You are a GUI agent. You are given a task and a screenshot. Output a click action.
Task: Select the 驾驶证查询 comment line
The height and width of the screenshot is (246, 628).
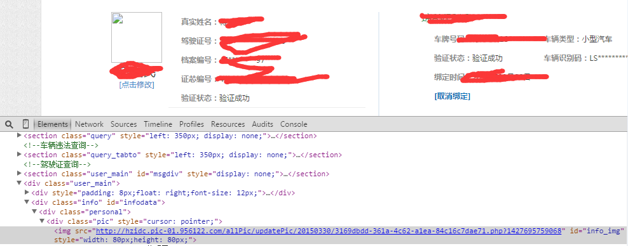pyautogui.click(x=58, y=164)
